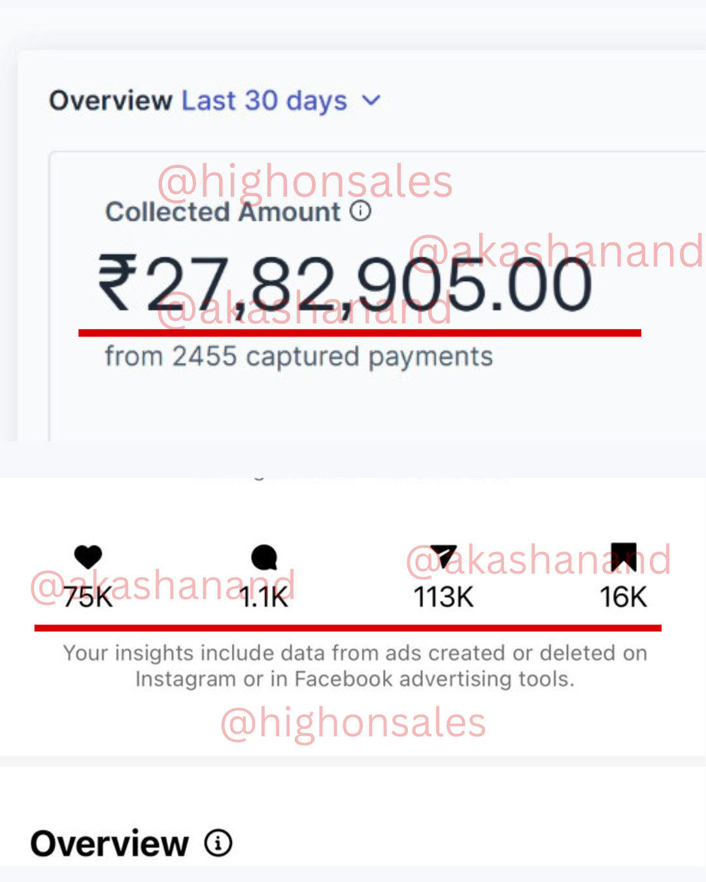
Task: Click the top Overview heading
Action: pos(110,101)
